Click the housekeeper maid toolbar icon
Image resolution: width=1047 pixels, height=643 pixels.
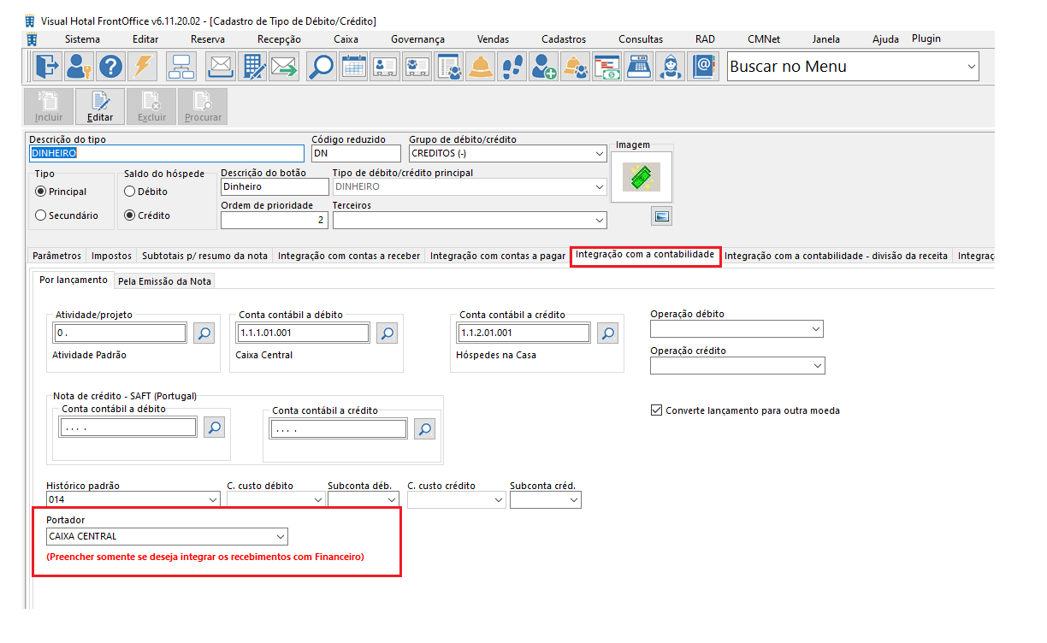coord(671,66)
